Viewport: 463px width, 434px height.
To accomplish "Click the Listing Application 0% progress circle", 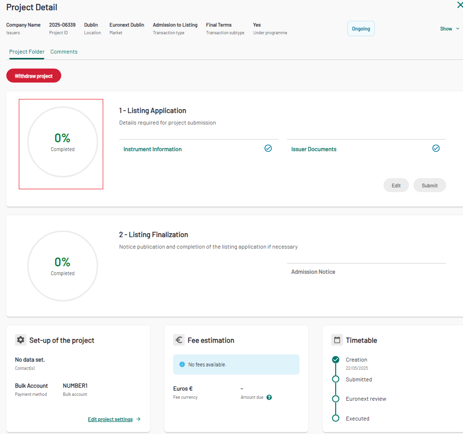I will click(62, 143).
